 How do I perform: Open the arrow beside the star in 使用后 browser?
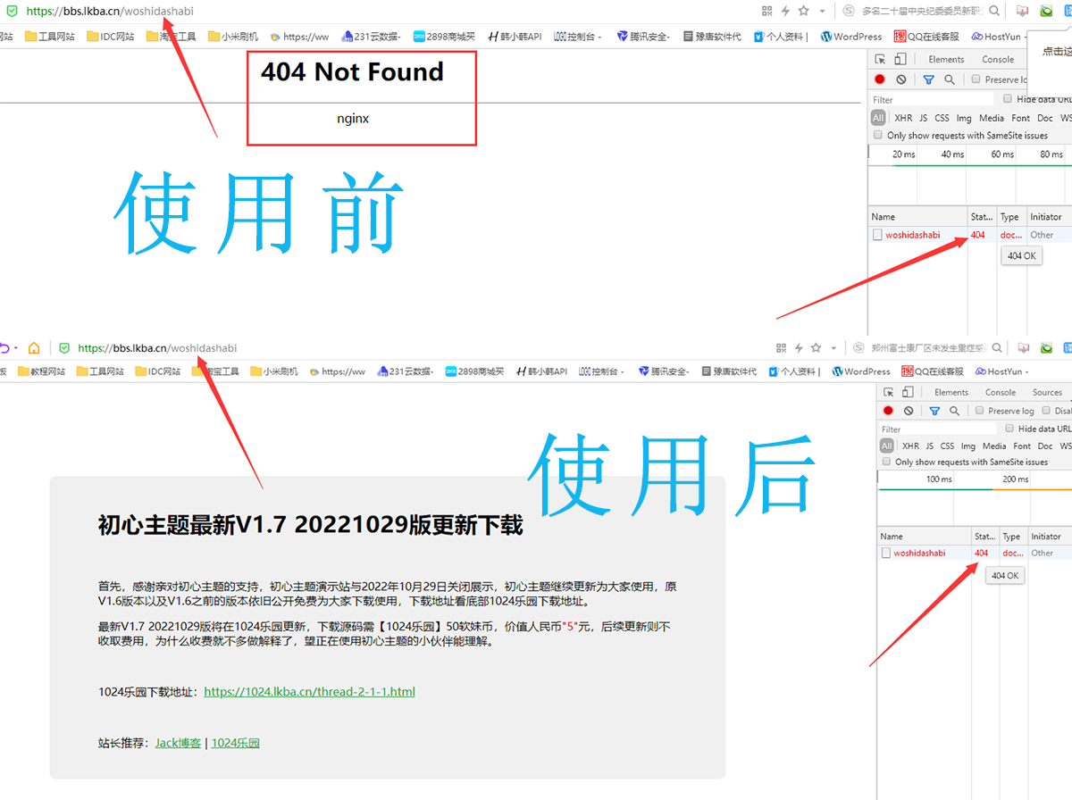point(834,348)
